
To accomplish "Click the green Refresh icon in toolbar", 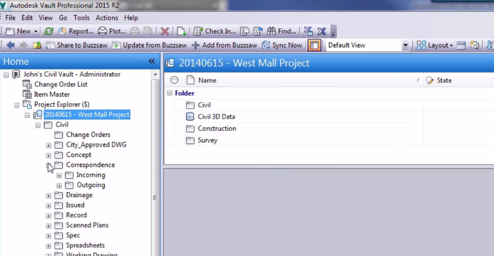I will (48, 31).
